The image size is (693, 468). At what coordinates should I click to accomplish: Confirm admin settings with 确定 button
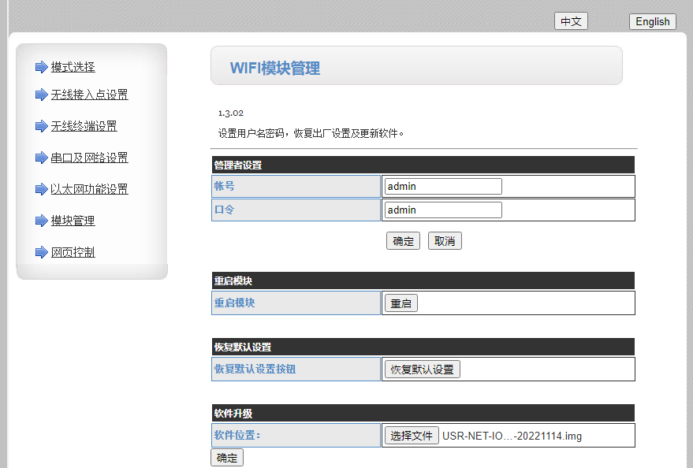click(403, 241)
